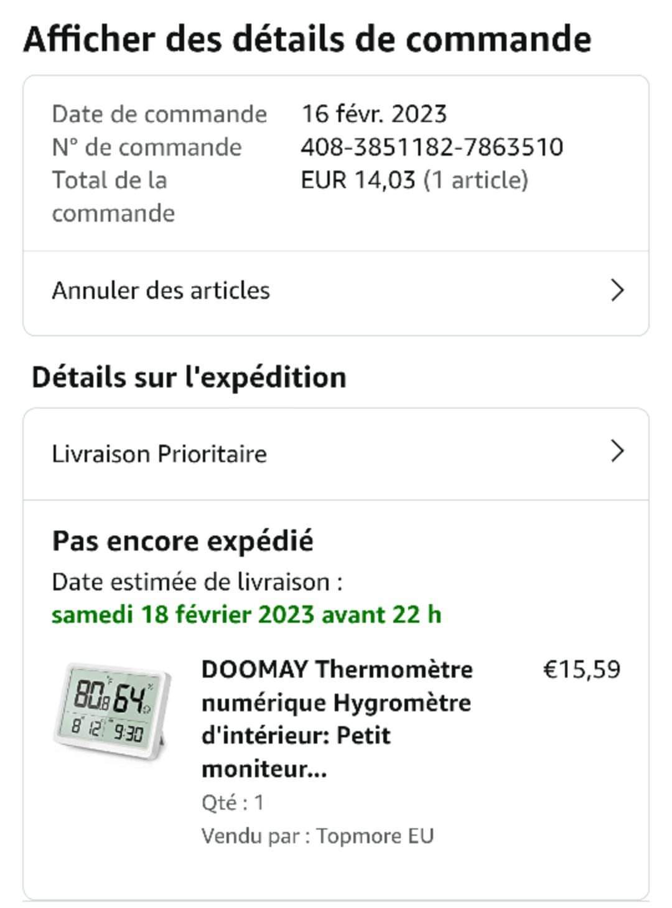Click the item price €15,59
Screen dimensions: 672x908
pos(582,669)
